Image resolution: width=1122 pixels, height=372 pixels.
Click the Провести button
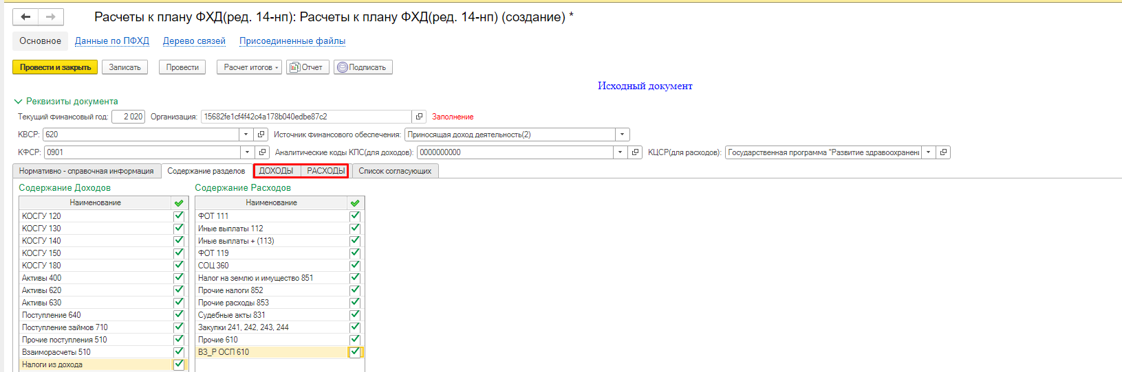point(182,67)
